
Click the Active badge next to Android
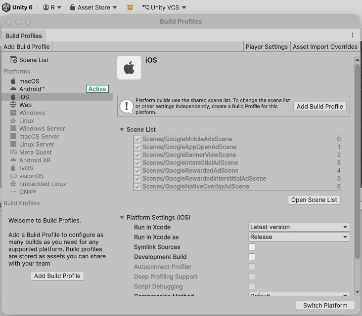[x=97, y=89]
